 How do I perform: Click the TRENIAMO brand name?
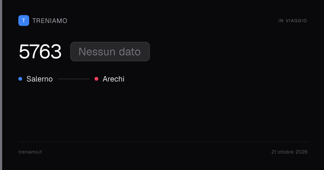[50, 21]
